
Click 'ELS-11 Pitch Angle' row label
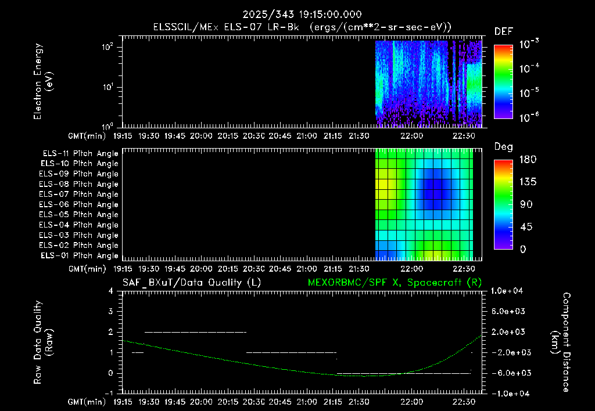pyautogui.click(x=80, y=154)
